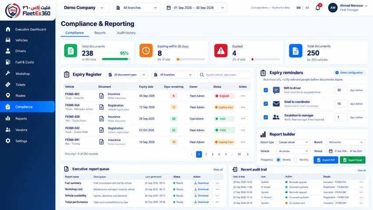Image resolution: width=373 pixels, height=210 pixels.
Task: Click the Search vehicle, document field
Action: 224,75
